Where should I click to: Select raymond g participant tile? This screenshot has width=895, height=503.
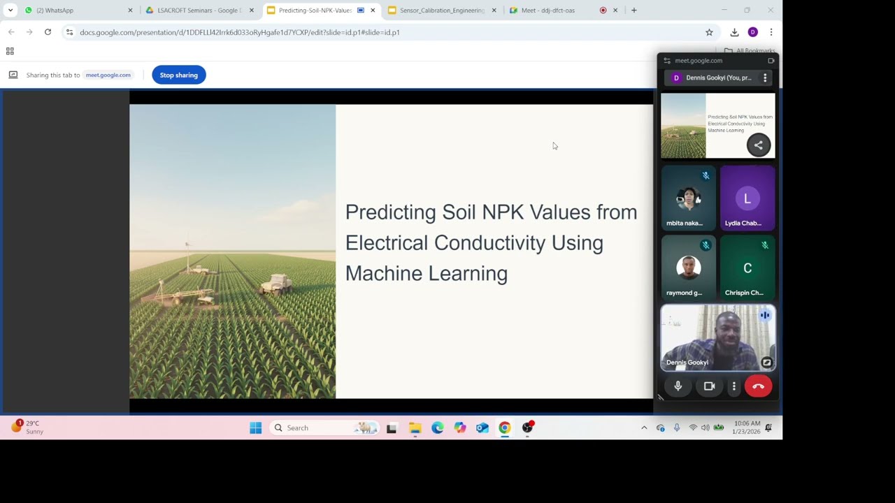coord(689,268)
